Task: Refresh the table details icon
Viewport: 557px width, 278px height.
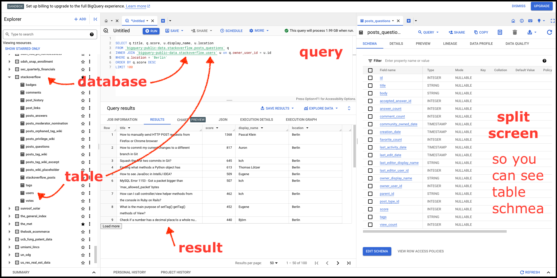Action: [550, 33]
